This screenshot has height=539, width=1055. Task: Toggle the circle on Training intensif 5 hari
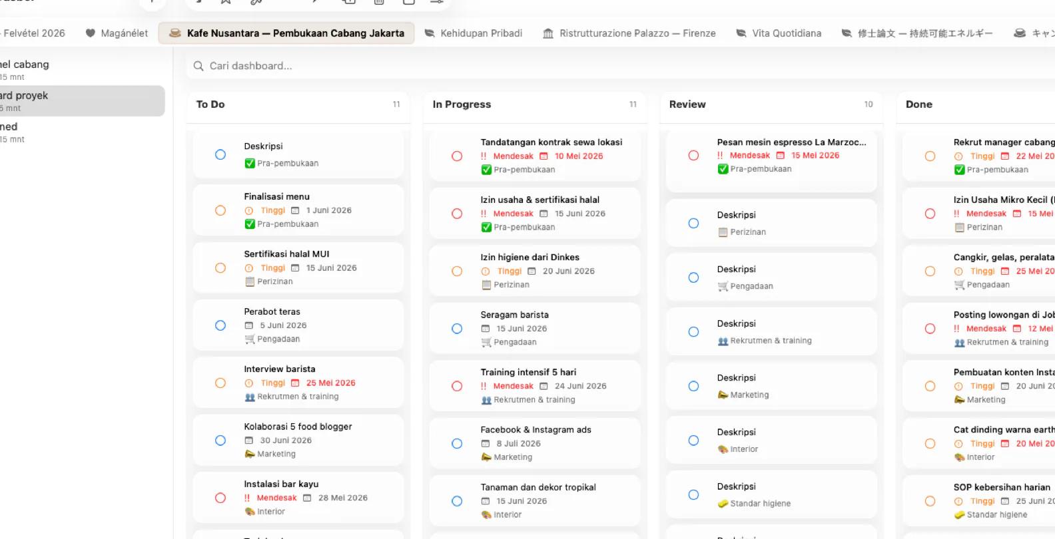tap(457, 387)
